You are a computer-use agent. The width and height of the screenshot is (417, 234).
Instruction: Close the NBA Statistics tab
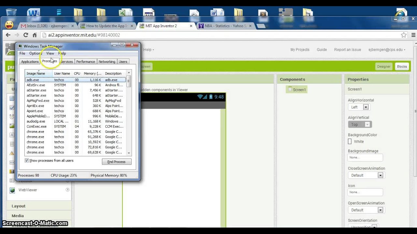(x=250, y=26)
